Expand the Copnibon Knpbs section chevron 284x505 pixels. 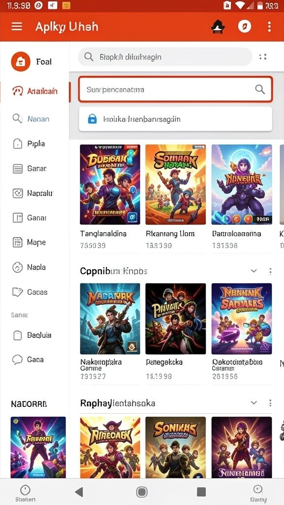(254, 271)
